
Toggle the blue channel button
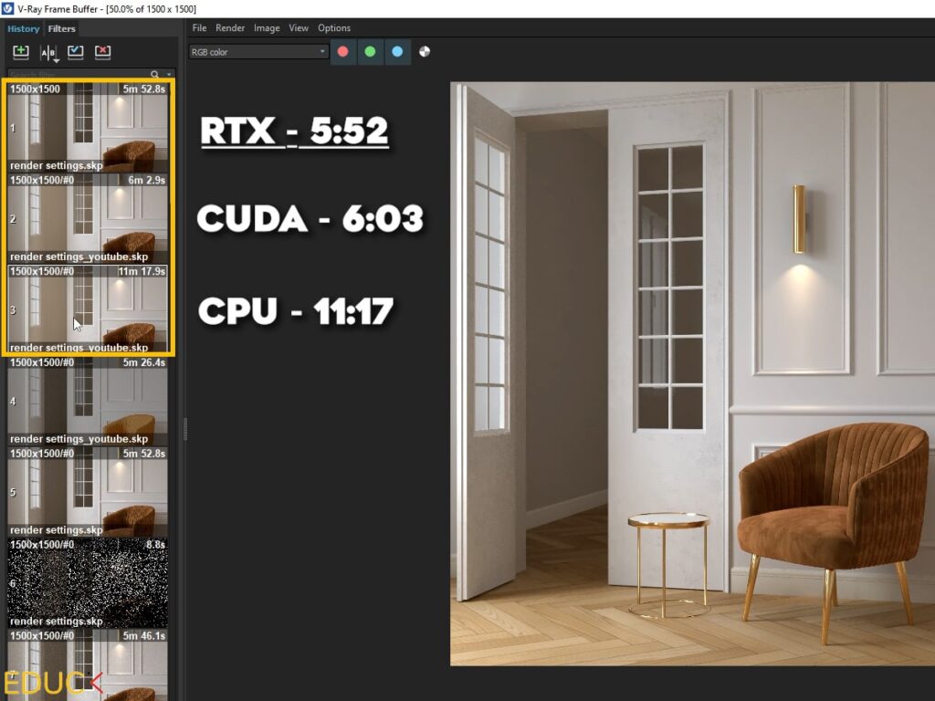click(x=397, y=52)
